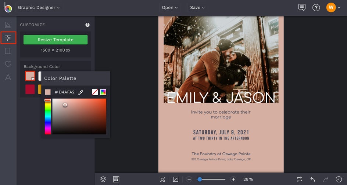Open the Templates layout sidebar icon
Viewport: 347px width, 185px height.
8,51
